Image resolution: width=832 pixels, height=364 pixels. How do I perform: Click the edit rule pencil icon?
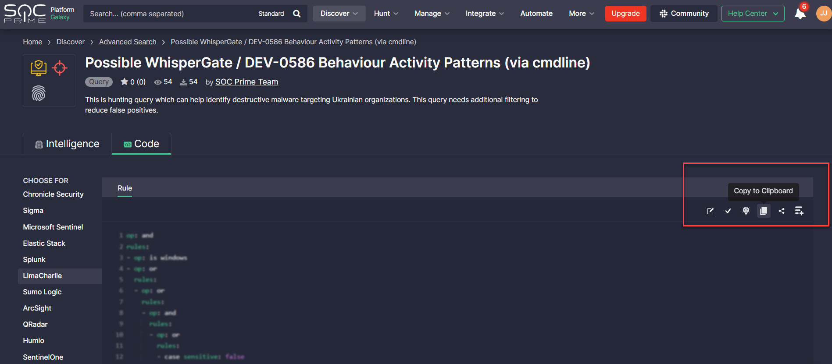pos(711,211)
